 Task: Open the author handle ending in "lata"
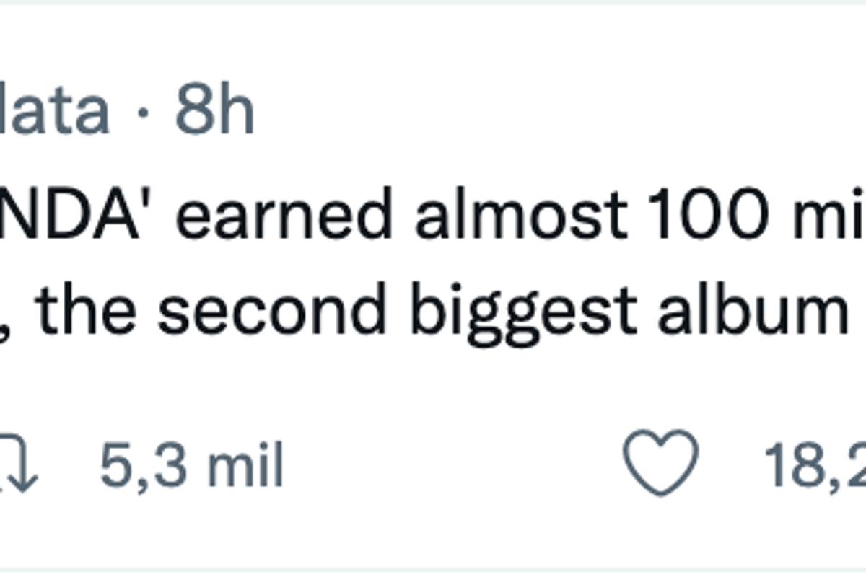point(54,112)
